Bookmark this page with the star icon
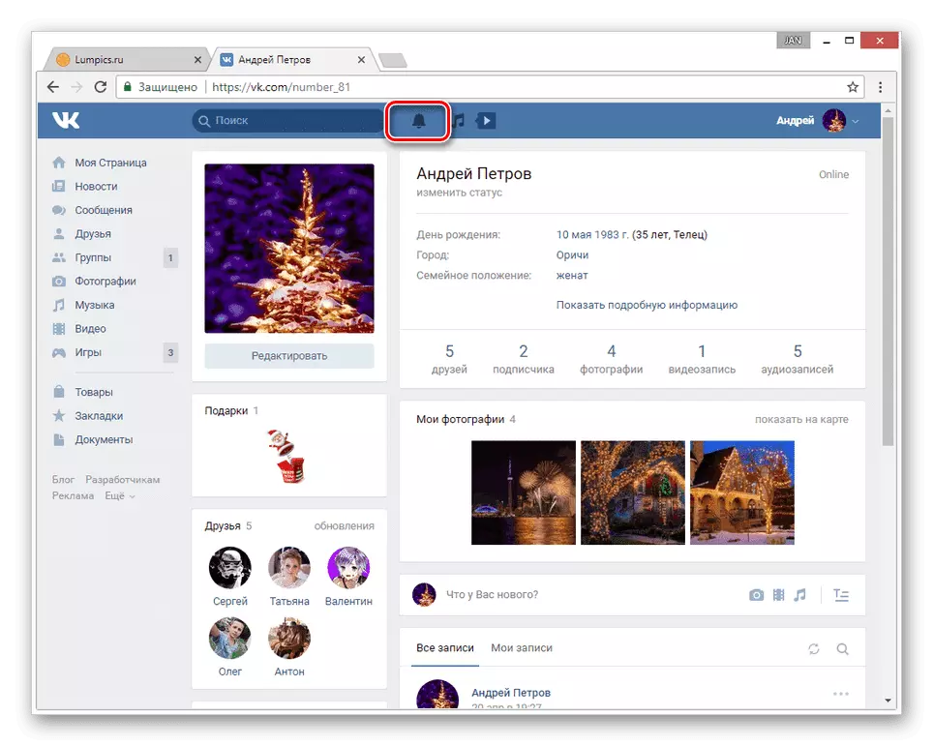 [x=853, y=87]
